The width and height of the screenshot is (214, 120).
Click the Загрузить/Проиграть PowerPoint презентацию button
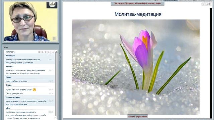click(137, 3)
